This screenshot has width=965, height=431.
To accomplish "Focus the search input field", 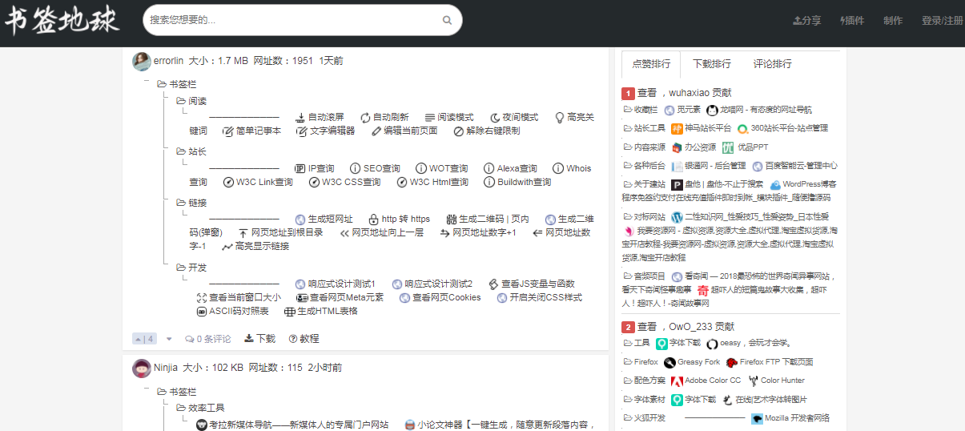I will tap(292, 20).
